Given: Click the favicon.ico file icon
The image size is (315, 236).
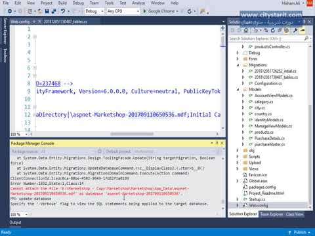Looking at the screenshot, I should point(245,175).
